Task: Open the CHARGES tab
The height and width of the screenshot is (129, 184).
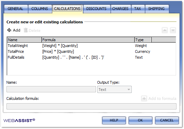Action: 120,9
